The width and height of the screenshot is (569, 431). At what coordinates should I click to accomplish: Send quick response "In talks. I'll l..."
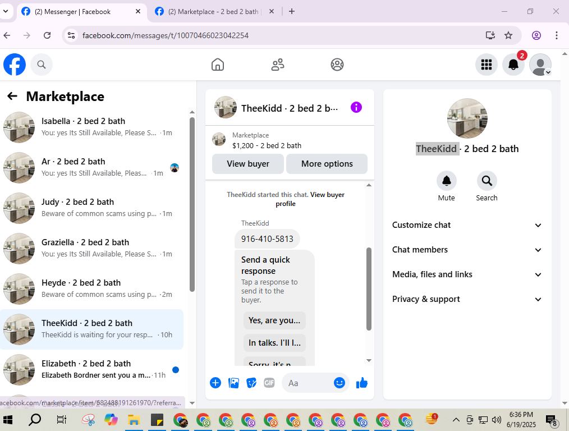coord(274,343)
